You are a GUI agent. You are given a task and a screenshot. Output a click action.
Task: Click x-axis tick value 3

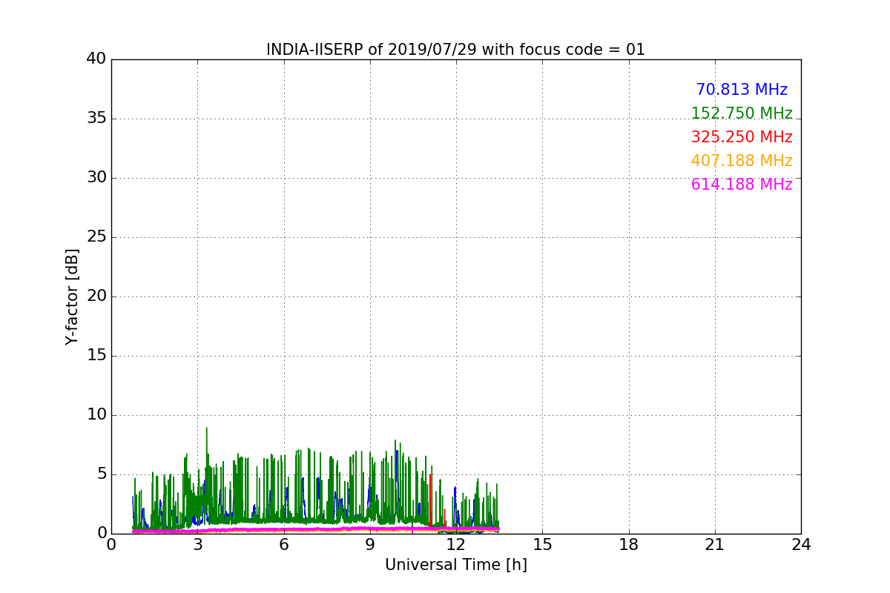point(197,545)
